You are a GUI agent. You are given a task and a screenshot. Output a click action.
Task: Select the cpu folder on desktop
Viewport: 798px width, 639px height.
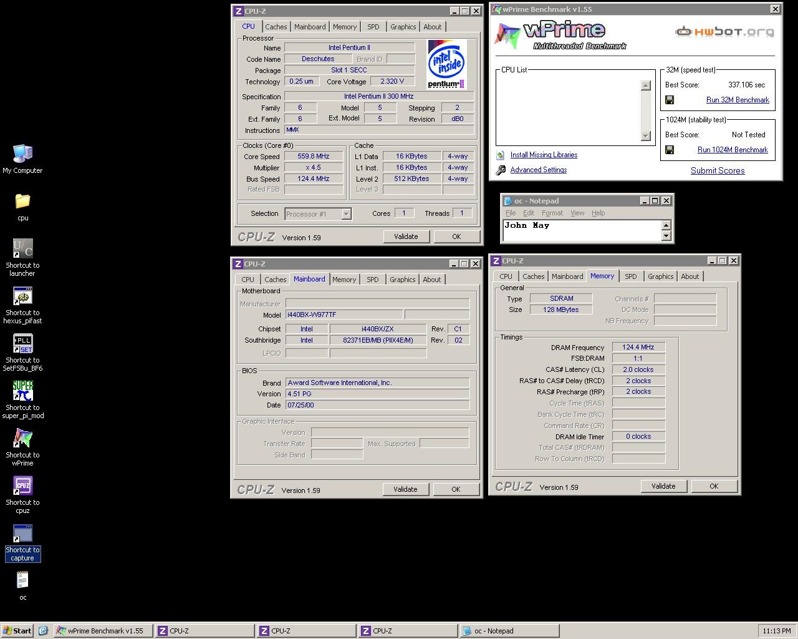22,206
